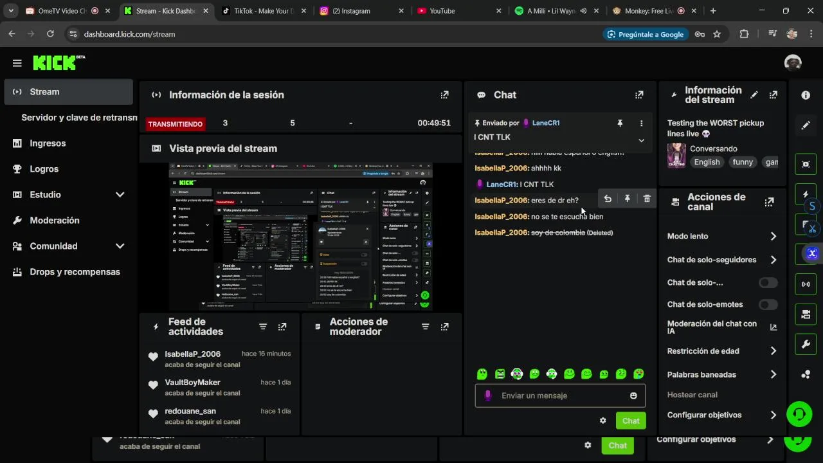Open Moderación in the sidebar
The width and height of the screenshot is (823, 463).
pos(68,221)
